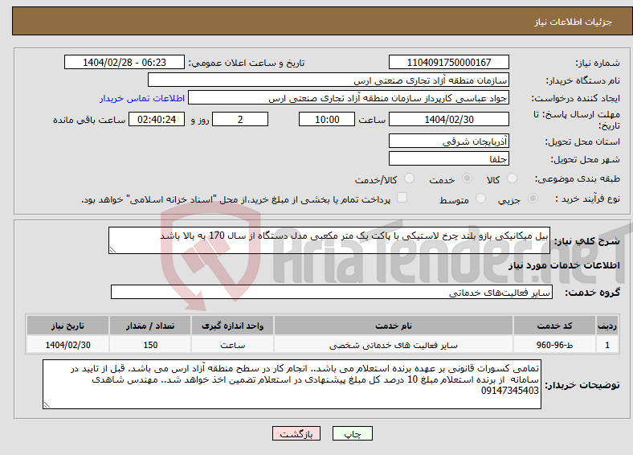Click the نام خدمت column header
This screenshot has height=455, width=633.
coord(393,326)
